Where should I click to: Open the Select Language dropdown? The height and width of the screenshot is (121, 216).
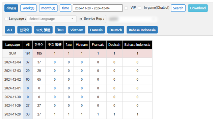tap(52, 19)
